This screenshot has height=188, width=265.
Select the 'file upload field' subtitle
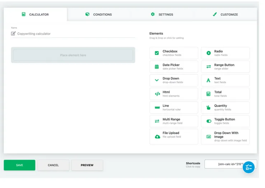coord(172,137)
